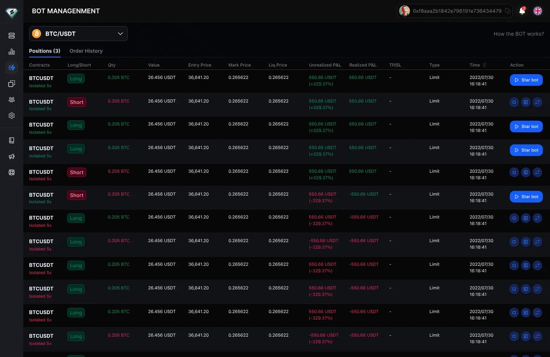The image size is (550, 357).
Task: Activate the swap arrows icon on a Long row
Action: pos(537,218)
